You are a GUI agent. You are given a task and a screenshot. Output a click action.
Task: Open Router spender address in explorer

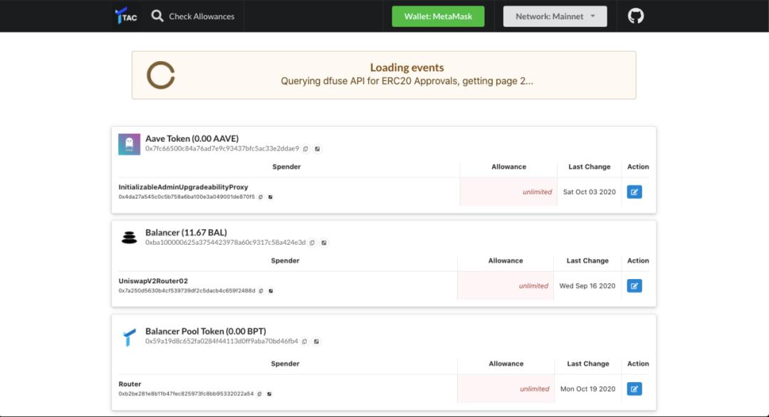tap(269, 394)
